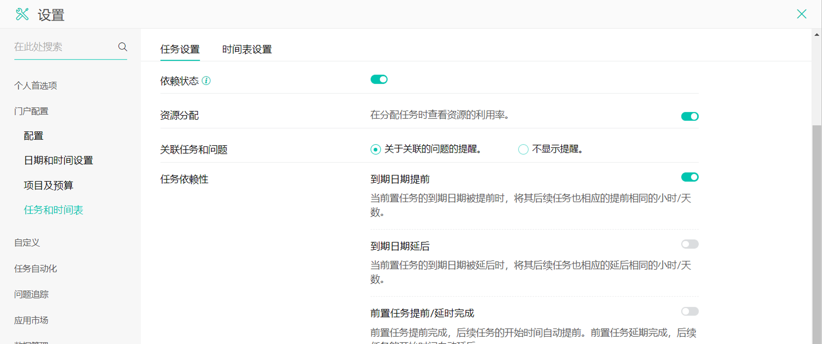
Task: Click the info icon beside 依赖状态
Action: tap(206, 81)
